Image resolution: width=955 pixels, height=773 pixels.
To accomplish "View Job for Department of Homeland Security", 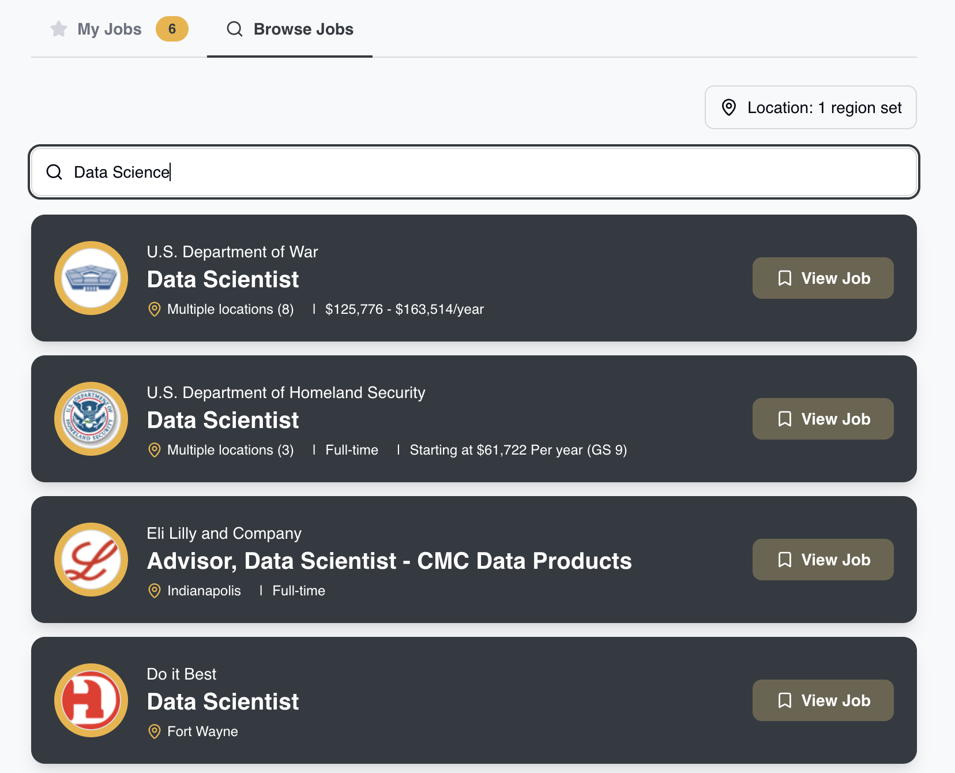I will click(x=823, y=419).
